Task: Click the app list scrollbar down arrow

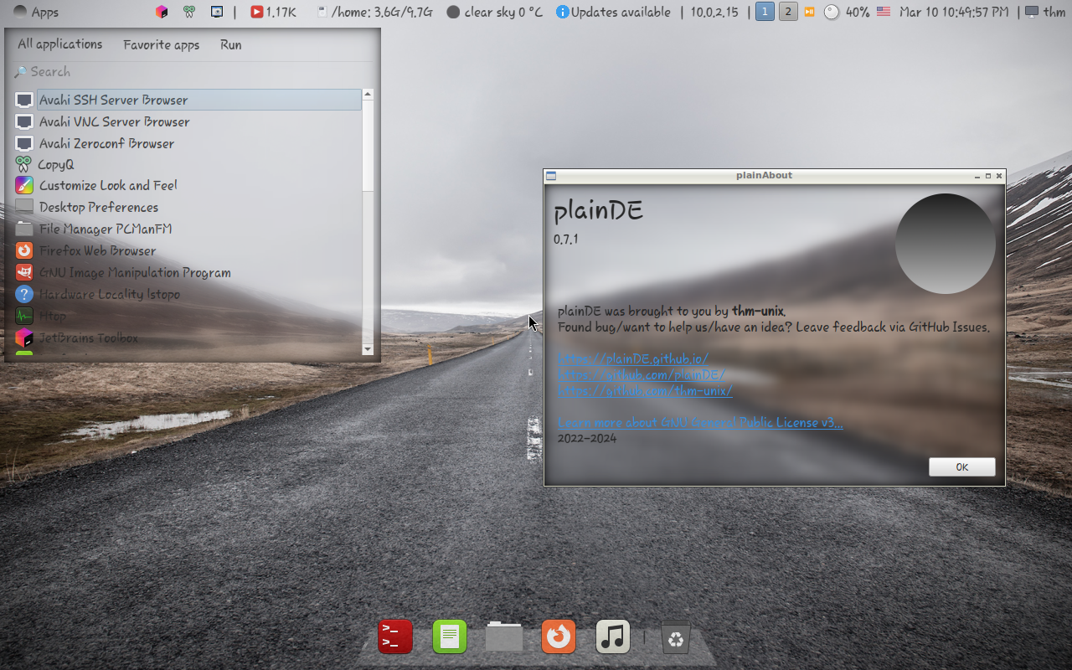Action: click(368, 349)
